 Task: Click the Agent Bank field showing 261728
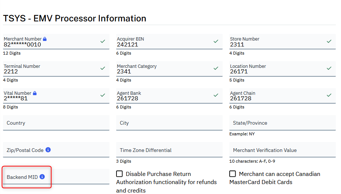(163, 98)
